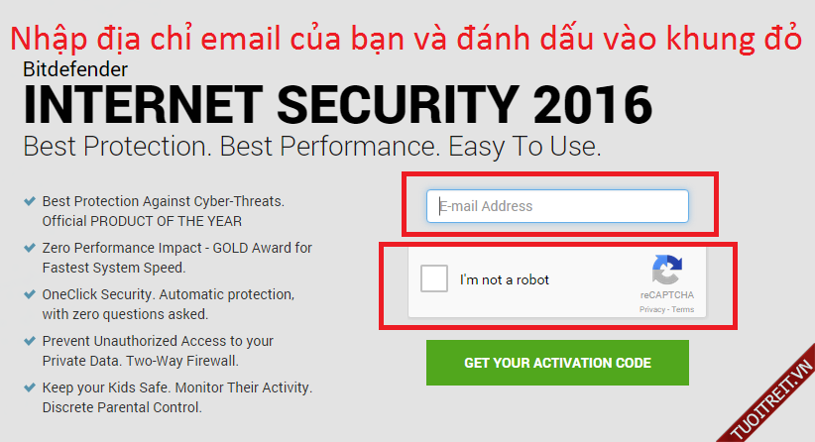Click the checkmark icon beside Keep your Kids Safe

(30, 387)
